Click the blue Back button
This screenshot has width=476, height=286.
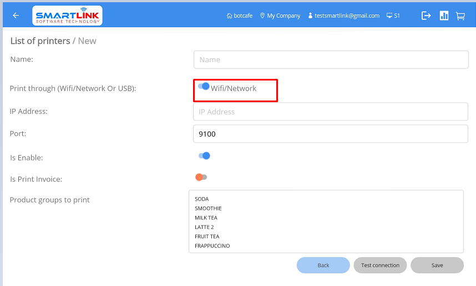[323, 265]
